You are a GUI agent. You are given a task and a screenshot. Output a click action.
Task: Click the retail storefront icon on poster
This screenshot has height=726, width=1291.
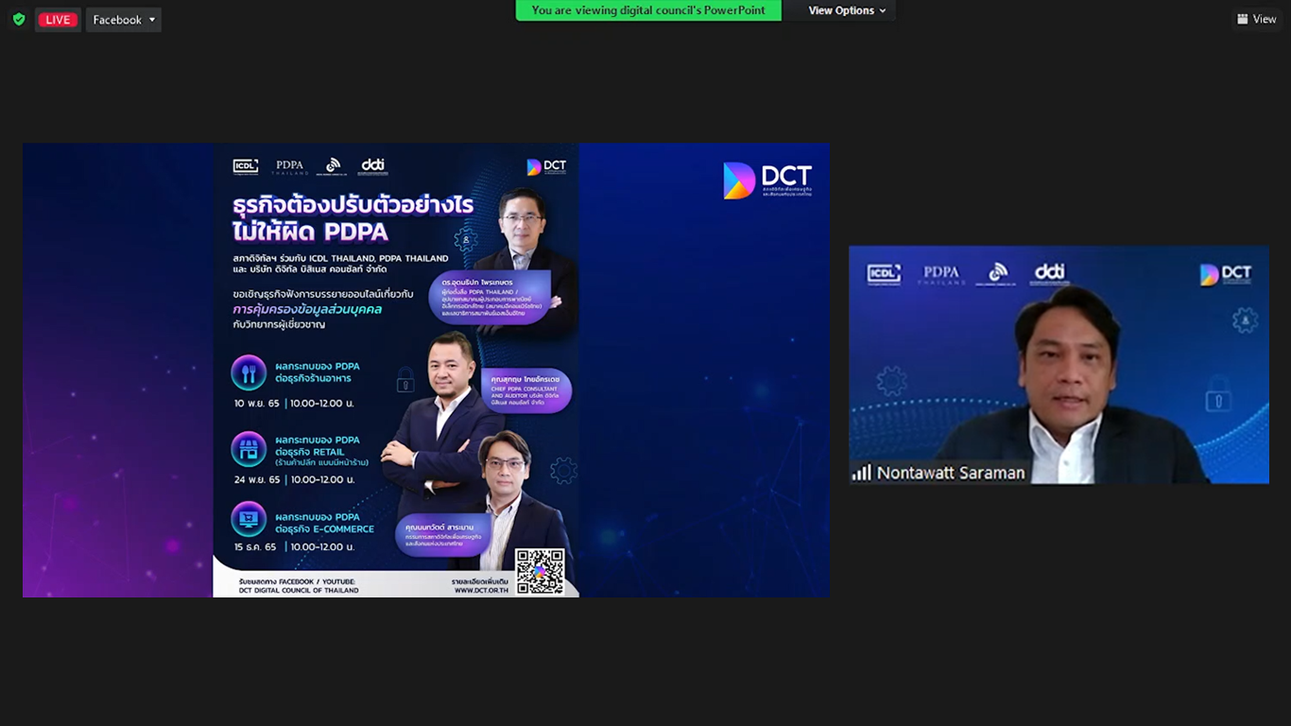click(x=249, y=450)
